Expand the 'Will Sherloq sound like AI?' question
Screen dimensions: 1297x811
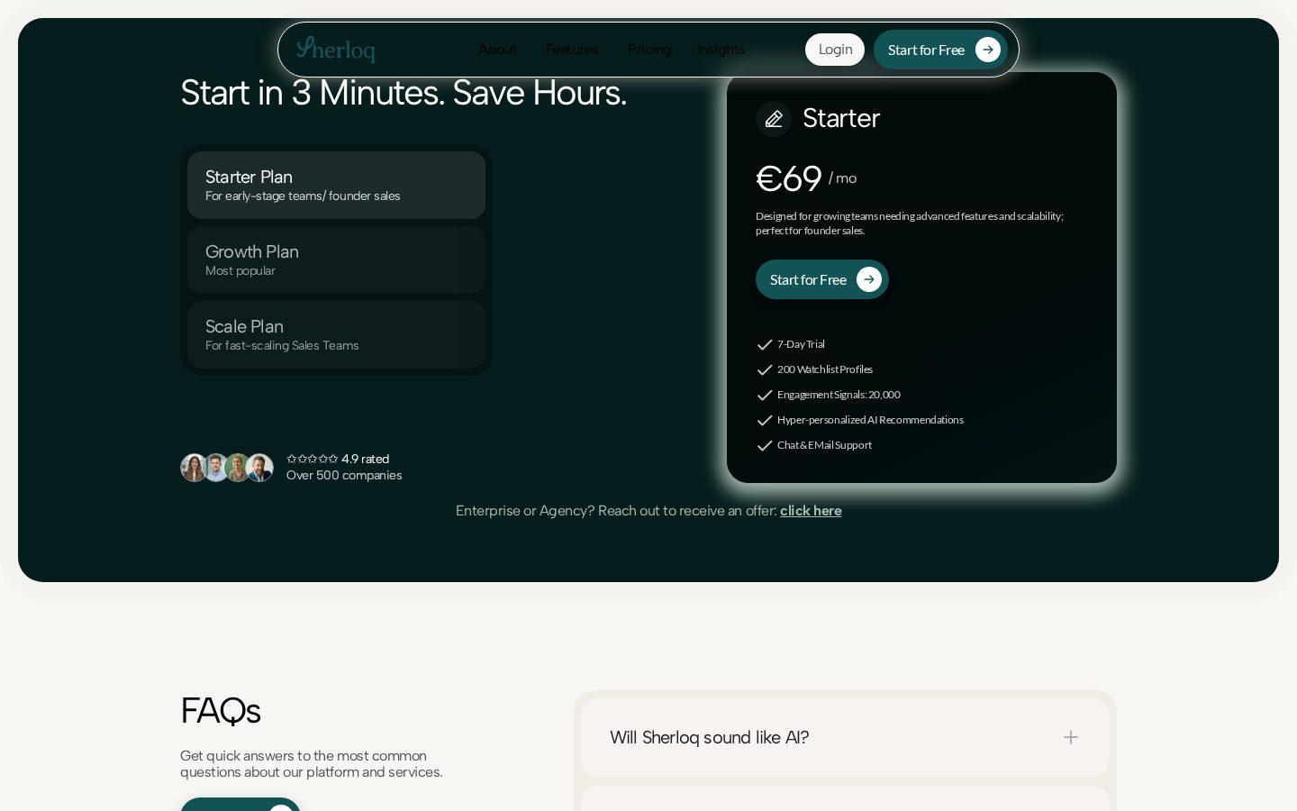[x=845, y=737]
